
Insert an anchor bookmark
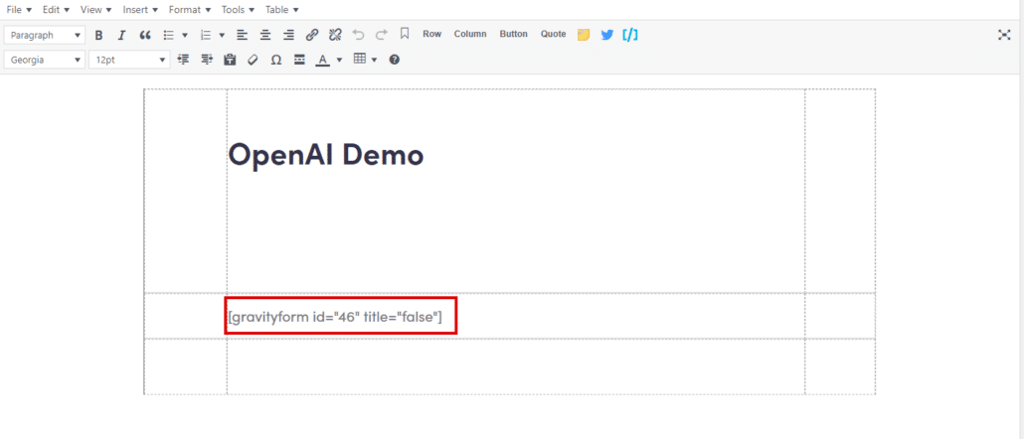405,34
